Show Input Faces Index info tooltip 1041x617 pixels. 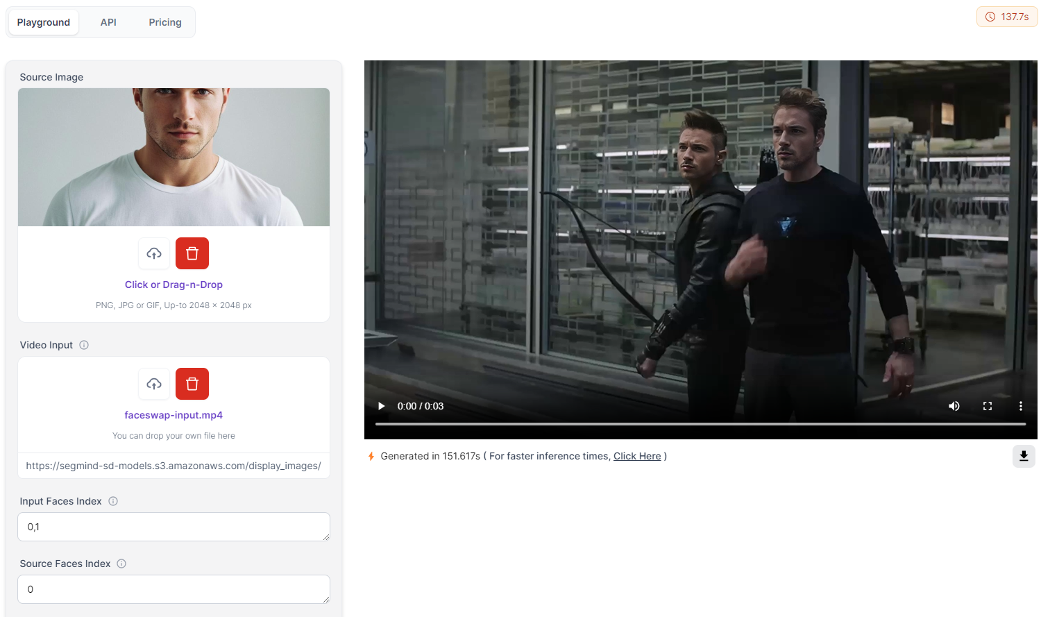pyautogui.click(x=113, y=501)
